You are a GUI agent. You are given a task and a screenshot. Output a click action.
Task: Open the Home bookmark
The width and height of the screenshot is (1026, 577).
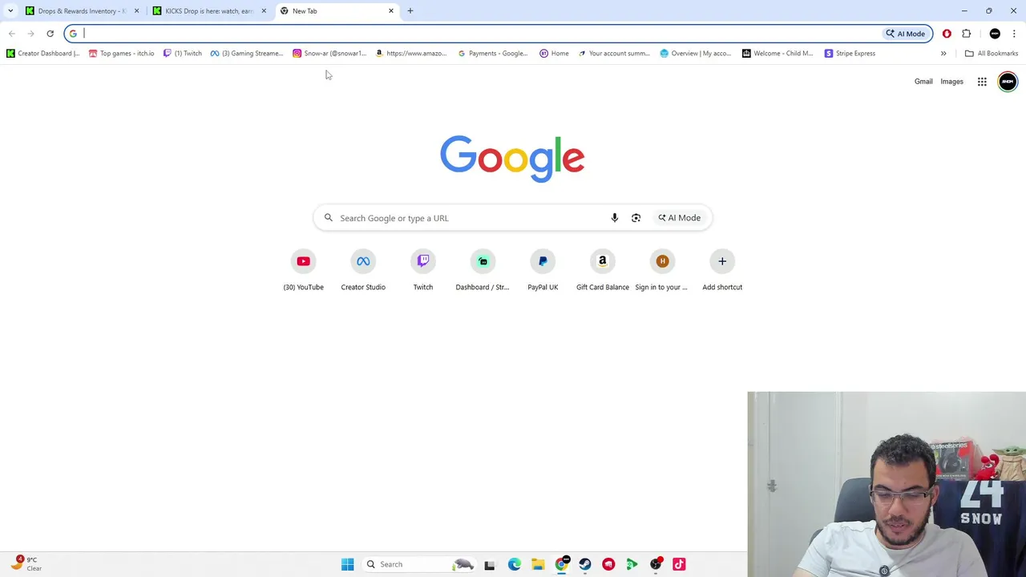(554, 54)
